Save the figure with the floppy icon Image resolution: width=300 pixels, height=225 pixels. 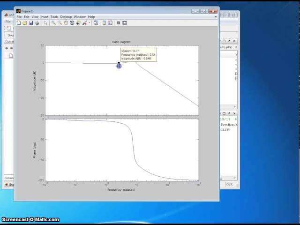pos(31,23)
